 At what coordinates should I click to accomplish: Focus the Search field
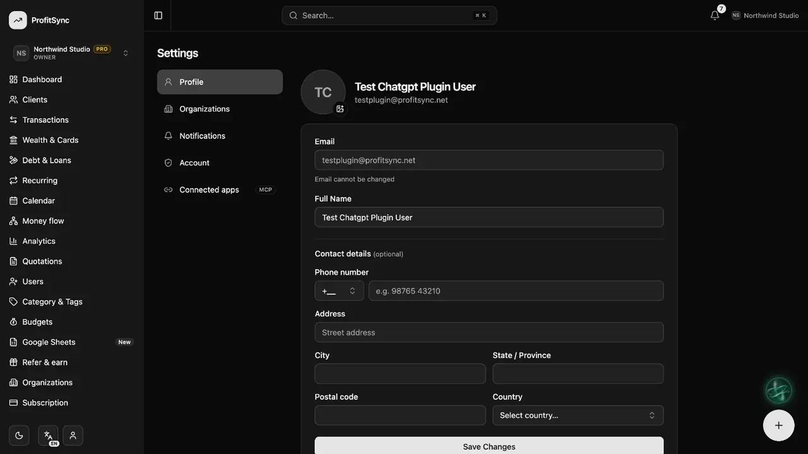click(x=389, y=15)
